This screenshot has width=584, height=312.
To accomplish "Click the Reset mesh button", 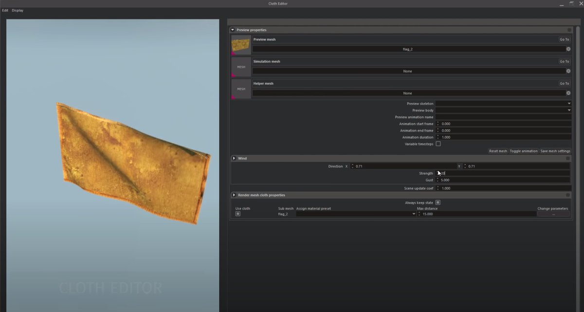I will (x=498, y=151).
